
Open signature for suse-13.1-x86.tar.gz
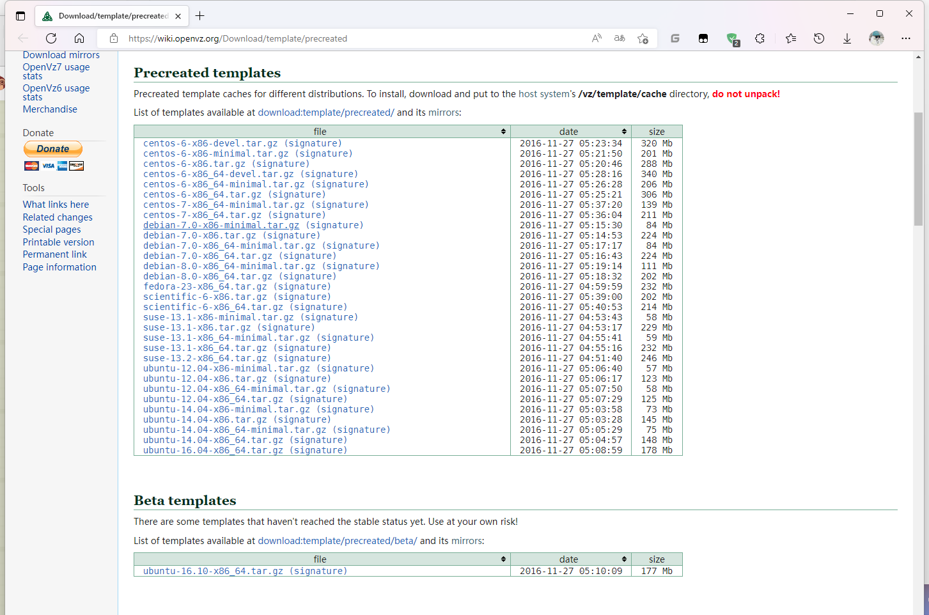point(286,327)
